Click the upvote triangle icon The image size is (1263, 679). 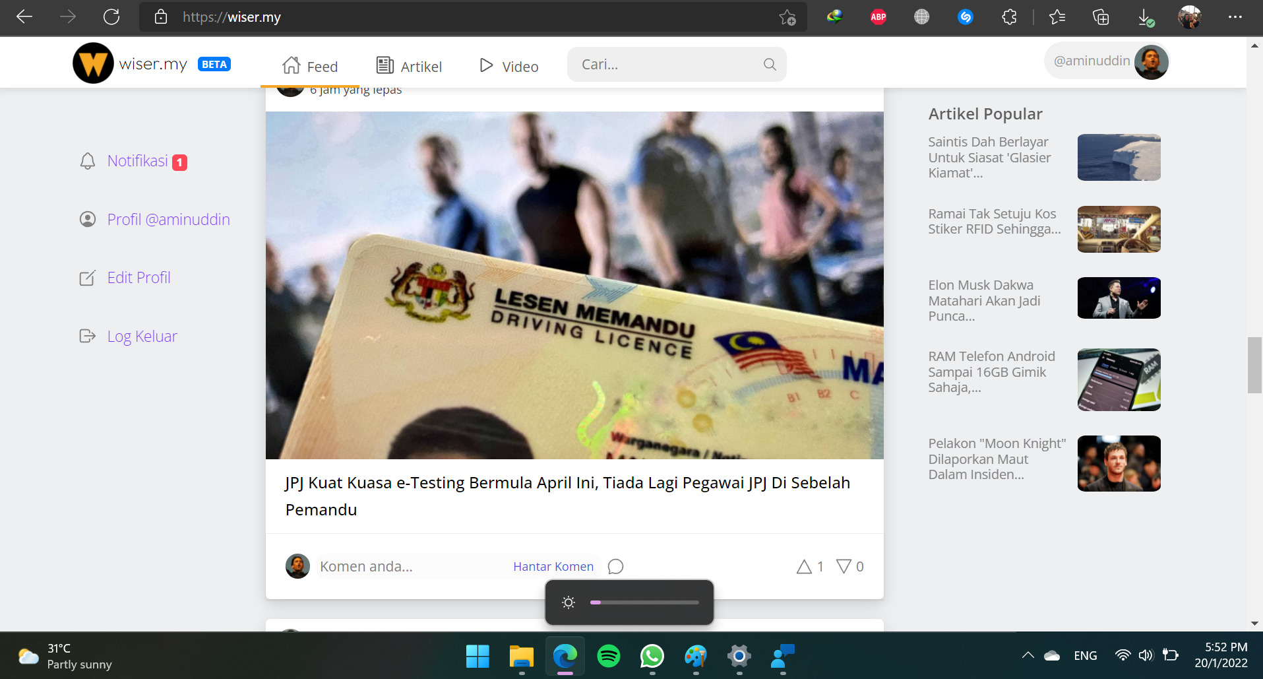pos(803,567)
